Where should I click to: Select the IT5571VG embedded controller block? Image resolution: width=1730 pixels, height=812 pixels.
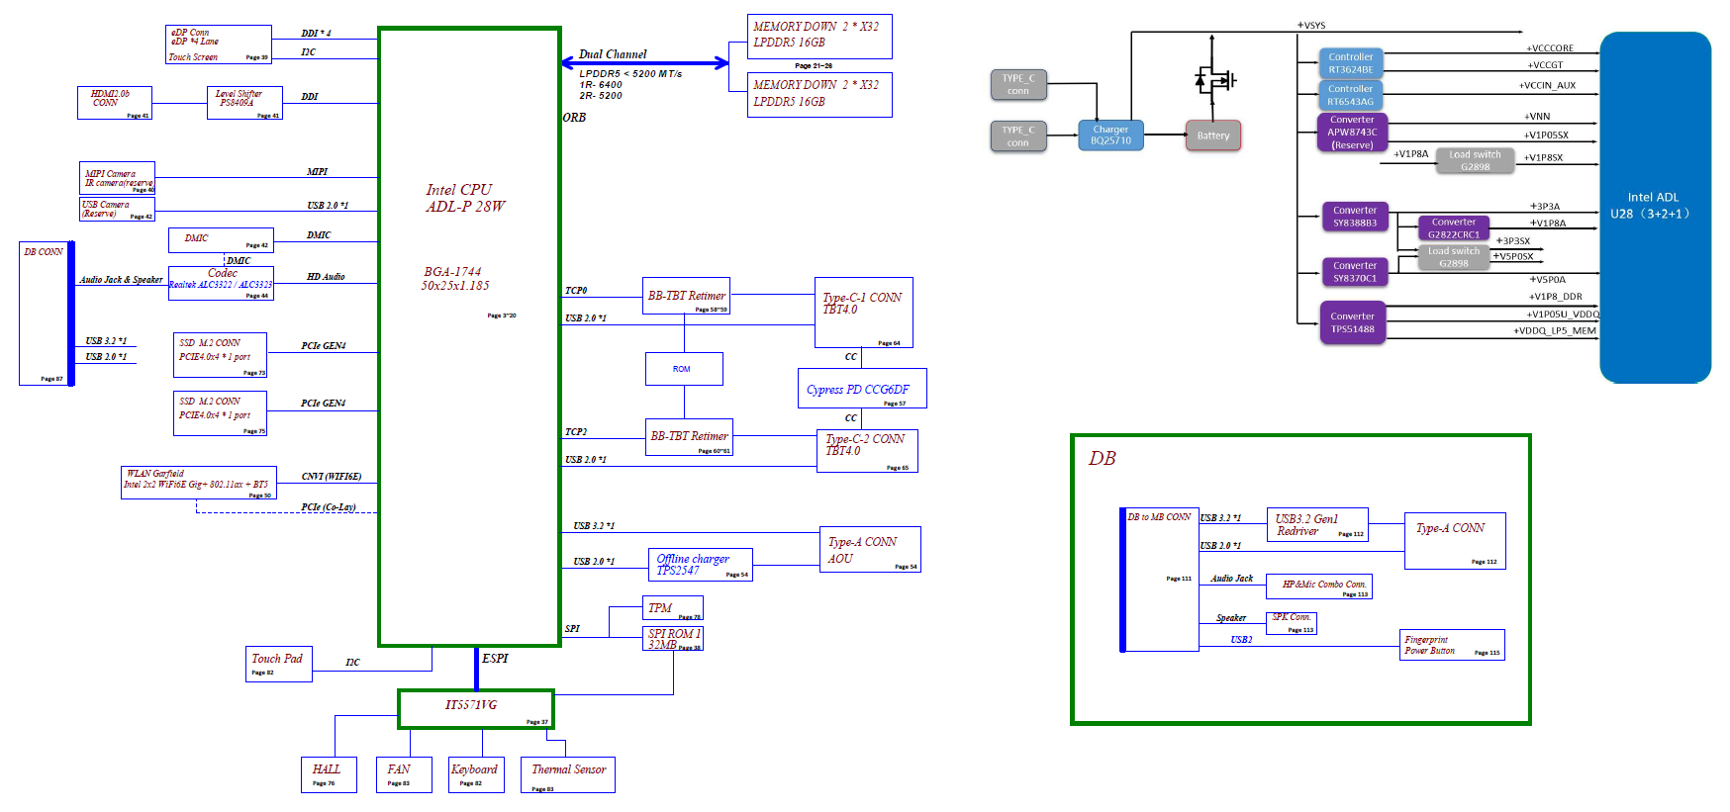pyautogui.click(x=476, y=709)
